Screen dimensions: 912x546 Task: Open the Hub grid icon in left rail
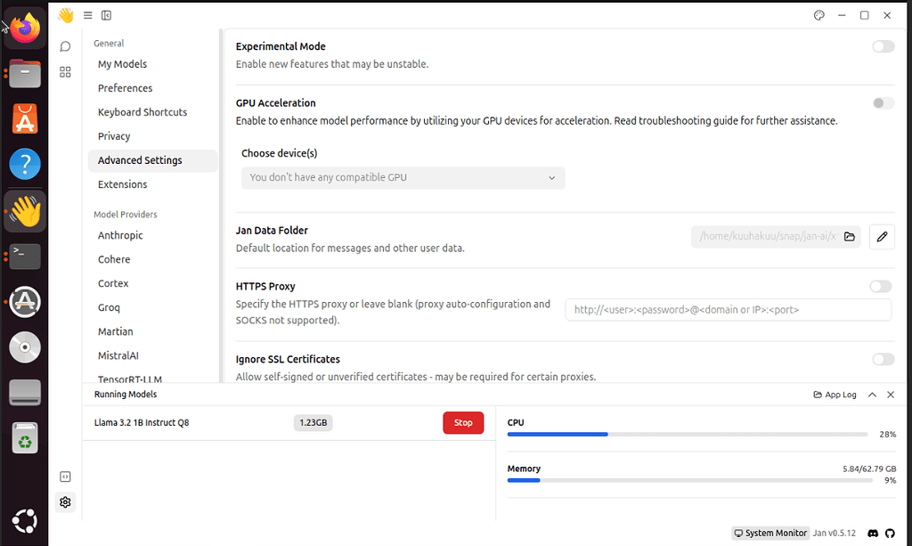pyautogui.click(x=65, y=72)
